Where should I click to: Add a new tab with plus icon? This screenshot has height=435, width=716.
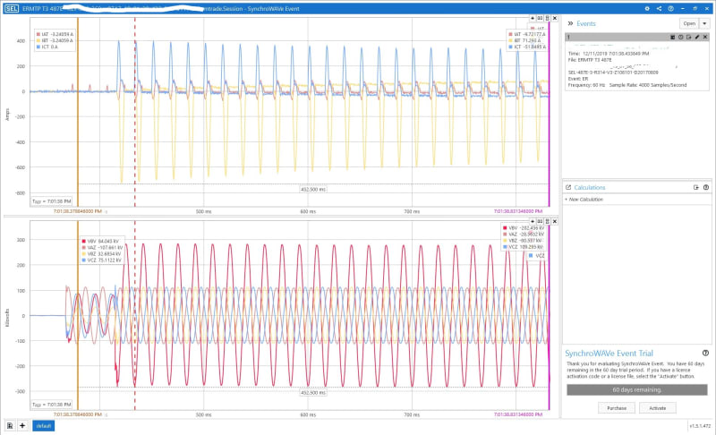point(22,426)
